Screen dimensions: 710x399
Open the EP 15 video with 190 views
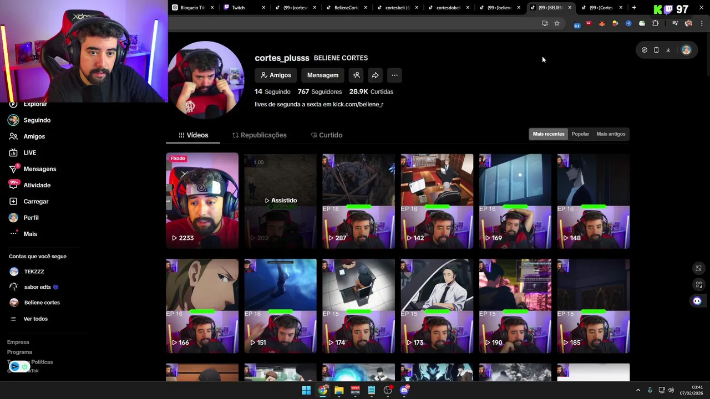pos(515,306)
